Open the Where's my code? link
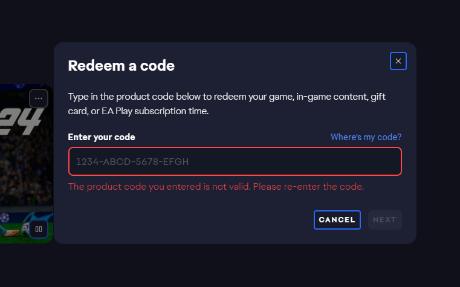460x287 pixels. coord(366,137)
